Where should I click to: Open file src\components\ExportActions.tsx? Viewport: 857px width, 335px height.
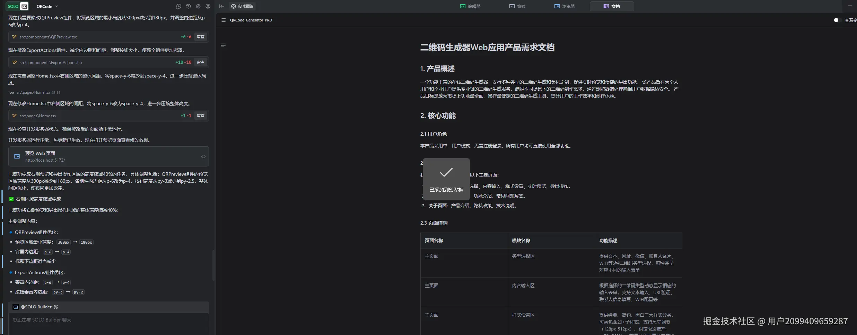point(51,62)
